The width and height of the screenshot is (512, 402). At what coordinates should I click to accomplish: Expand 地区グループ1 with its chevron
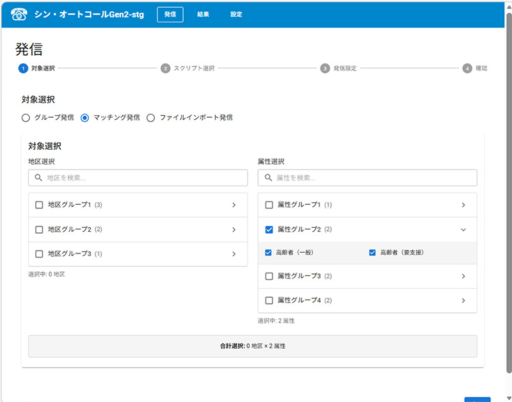234,205
